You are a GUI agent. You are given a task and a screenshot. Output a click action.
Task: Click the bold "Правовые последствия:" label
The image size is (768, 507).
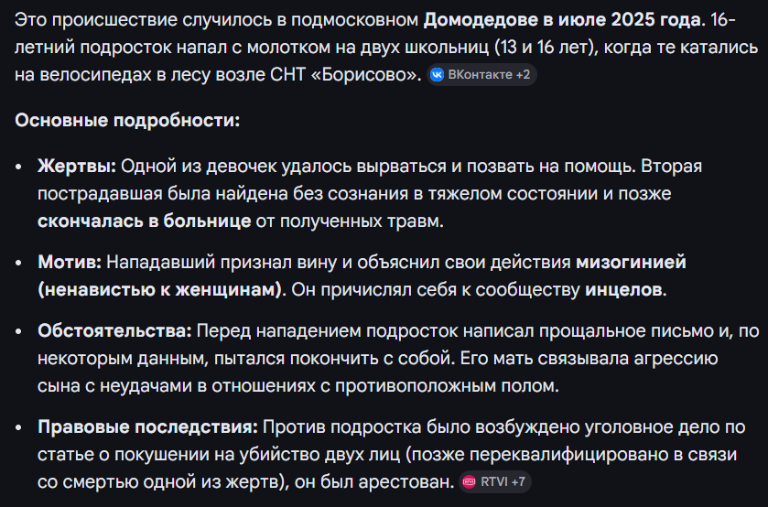click(x=148, y=426)
